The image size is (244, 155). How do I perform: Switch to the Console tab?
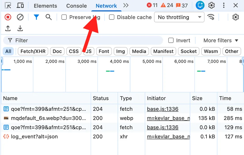(x=76, y=6)
